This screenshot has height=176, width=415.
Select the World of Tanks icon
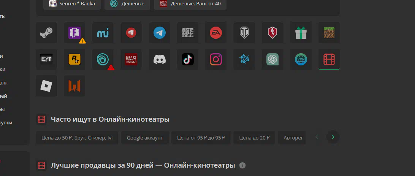pos(244,33)
